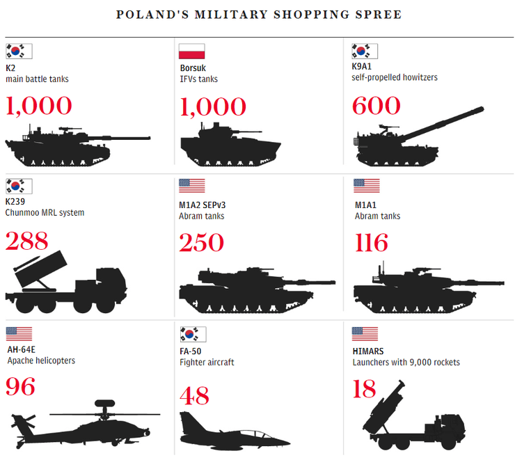Click the Polish flag above Borsuk
Image resolution: width=515 pixels, height=467 pixels.
click(x=193, y=52)
